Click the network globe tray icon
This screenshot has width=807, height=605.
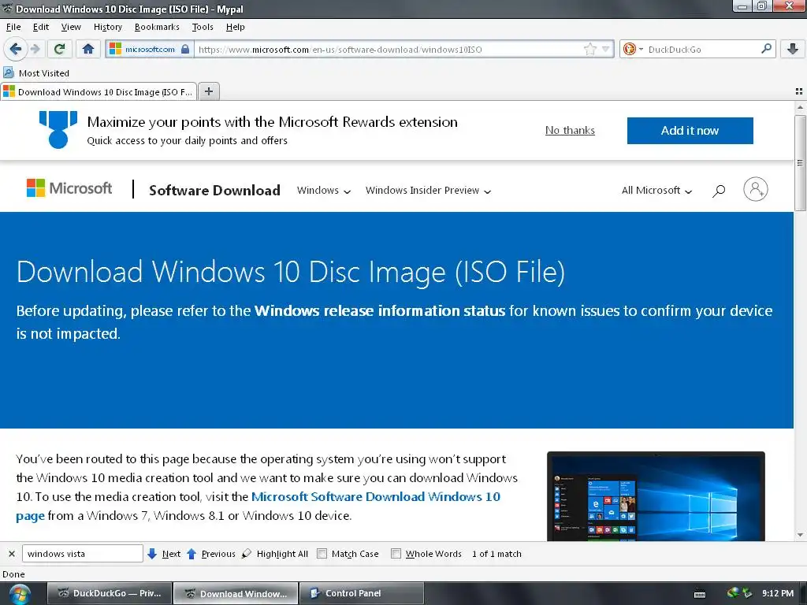pos(733,592)
